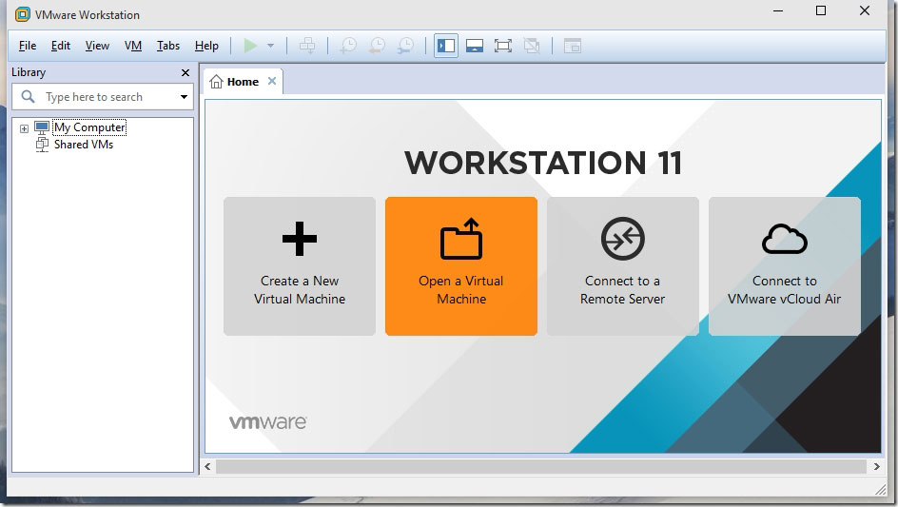898x507 pixels.
Task: Click the VMware Workstation title bar icon
Action: 22,14
